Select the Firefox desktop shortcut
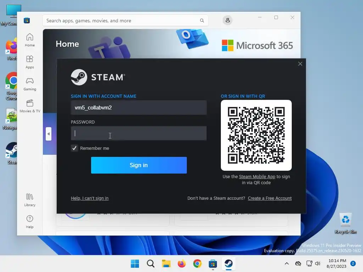This screenshot has width=363, height=272. tap(12, 49)
